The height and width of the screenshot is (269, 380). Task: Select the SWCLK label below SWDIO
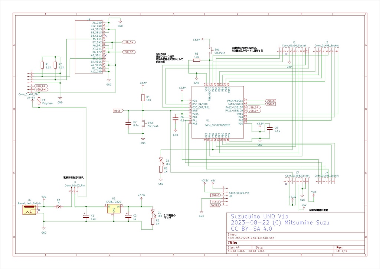coord(215,204)
